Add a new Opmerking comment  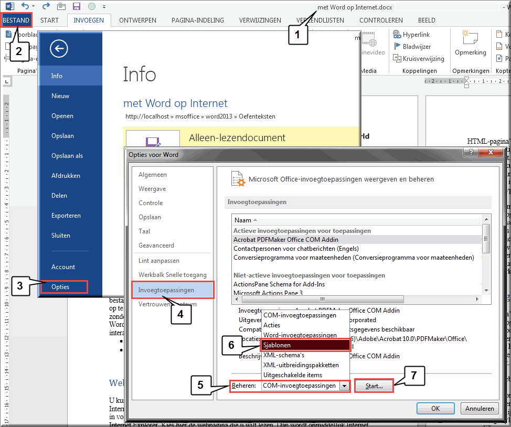[470, 43]
